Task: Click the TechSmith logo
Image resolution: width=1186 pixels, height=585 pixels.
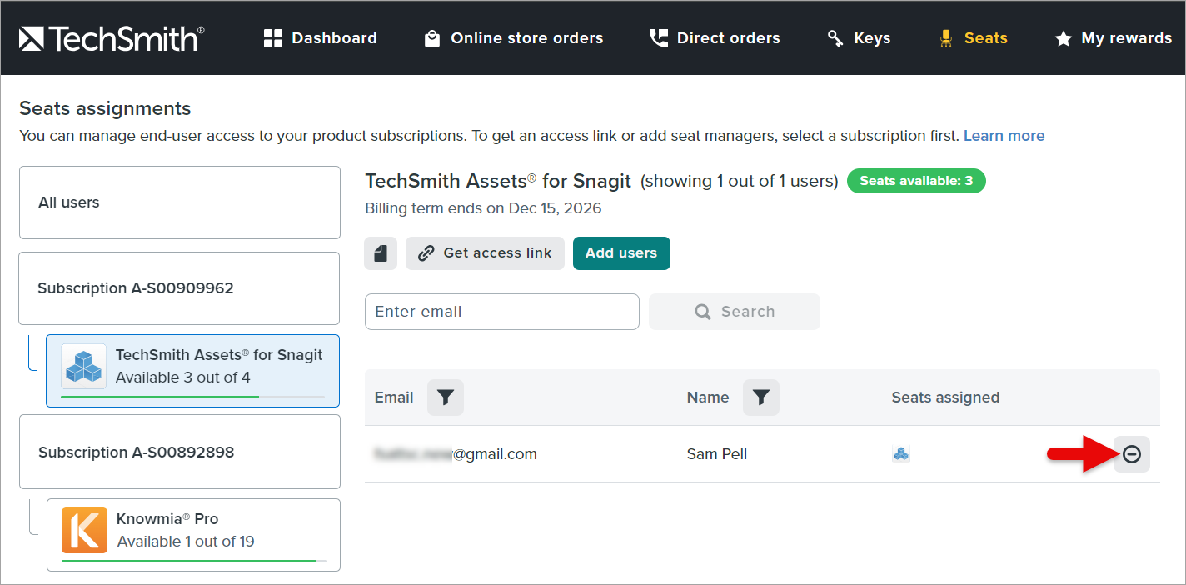Action: tap(112, 38)
